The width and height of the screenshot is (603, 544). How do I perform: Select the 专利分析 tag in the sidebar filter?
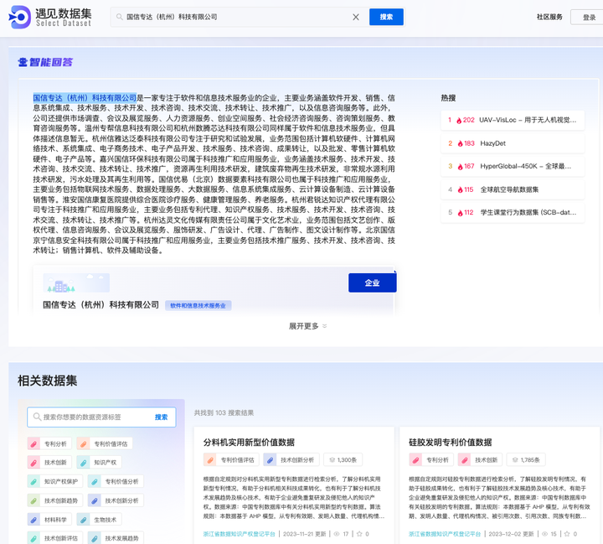click(x=49, y=443)
